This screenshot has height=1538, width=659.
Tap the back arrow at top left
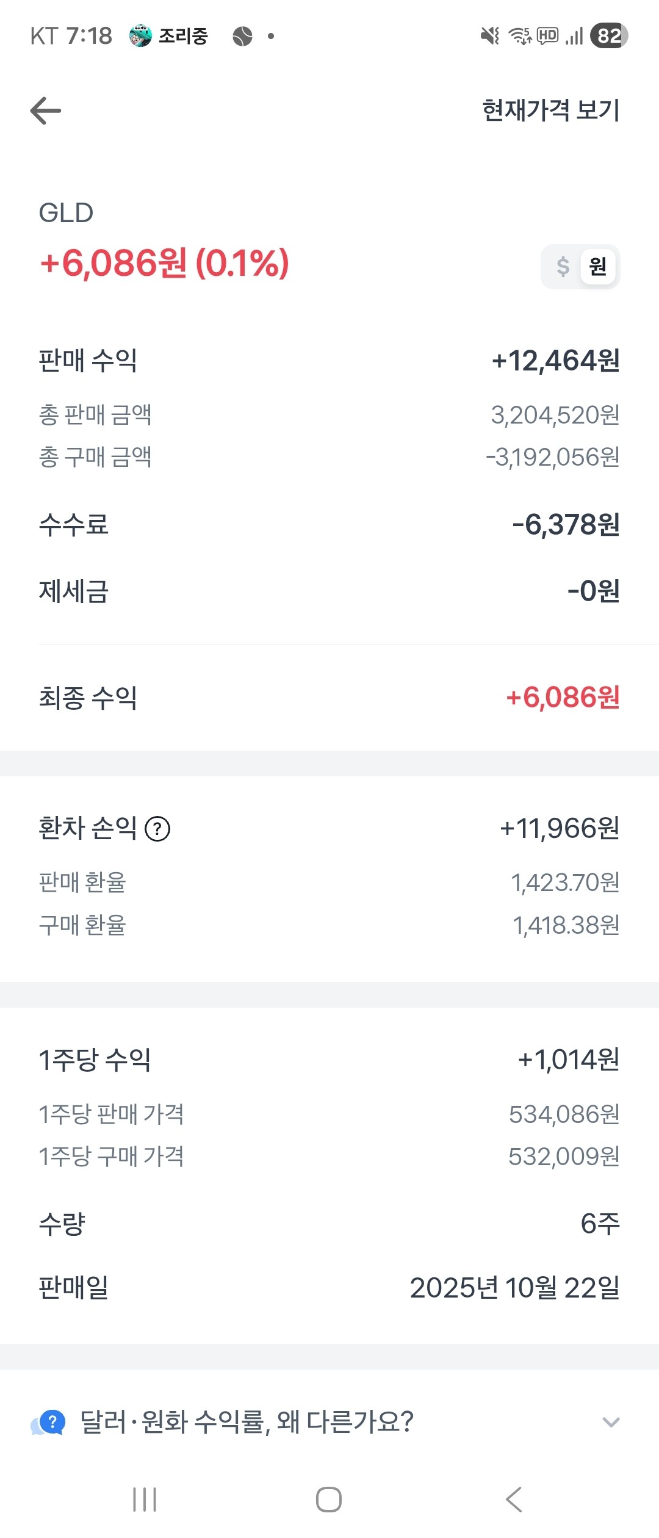click(46, 110)
